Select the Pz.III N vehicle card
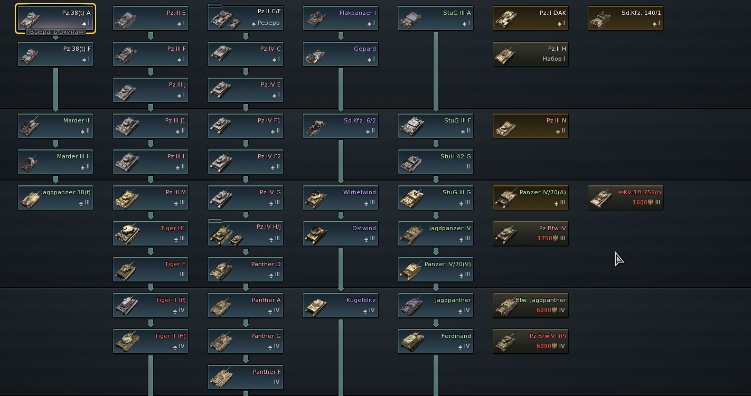The width and height of the screenshot is (751, 396). pos(531,126)
